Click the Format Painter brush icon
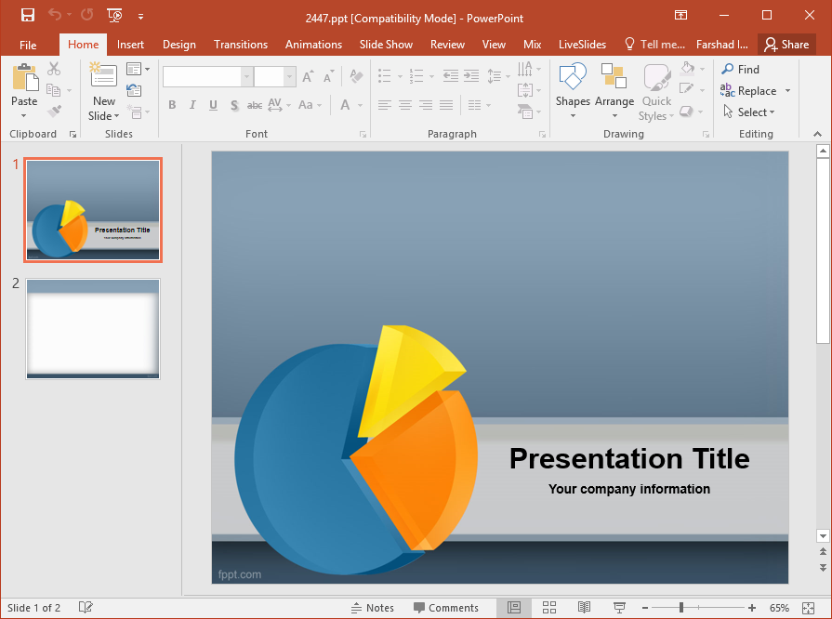 click(54, 112)
